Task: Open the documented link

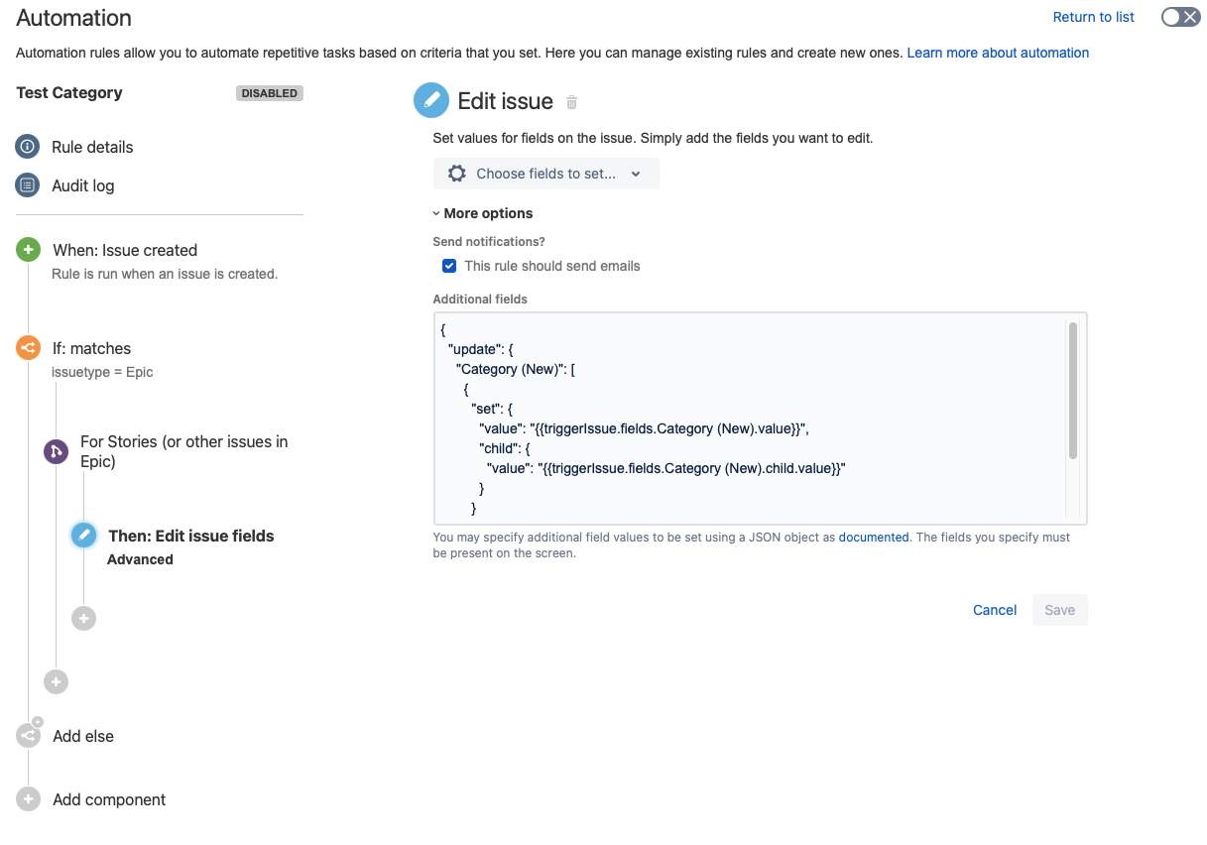Action: click(874, 537)
